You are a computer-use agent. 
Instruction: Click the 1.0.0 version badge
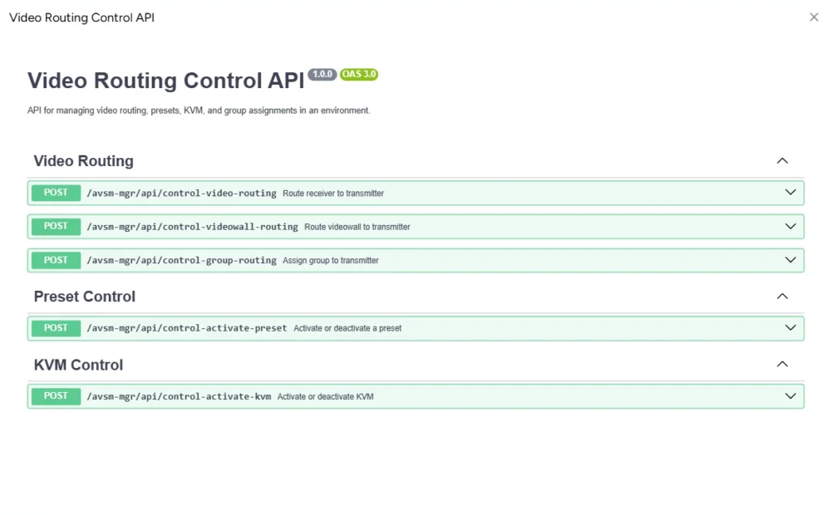(x=322, y=75)
